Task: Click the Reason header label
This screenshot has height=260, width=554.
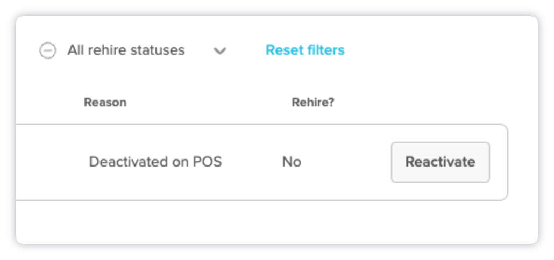Action: (105, 102)
